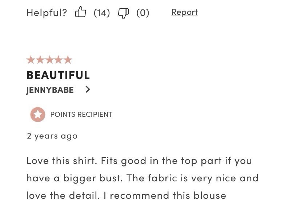
Task: Click the thumbs down not helpful icon
Action: [124, 13]
